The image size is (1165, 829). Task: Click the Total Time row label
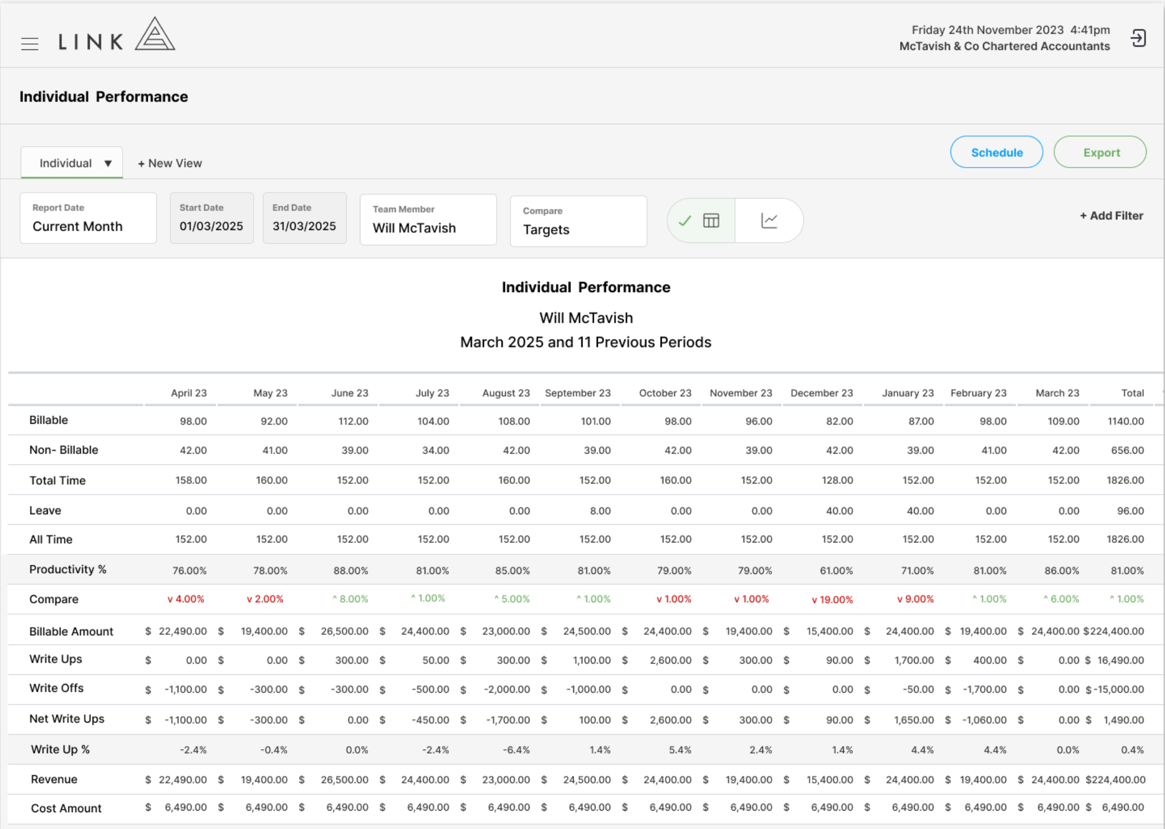(57, 480)
